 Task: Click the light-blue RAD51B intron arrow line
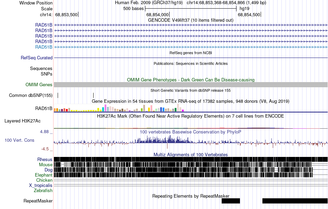click(x=191, y=47)
